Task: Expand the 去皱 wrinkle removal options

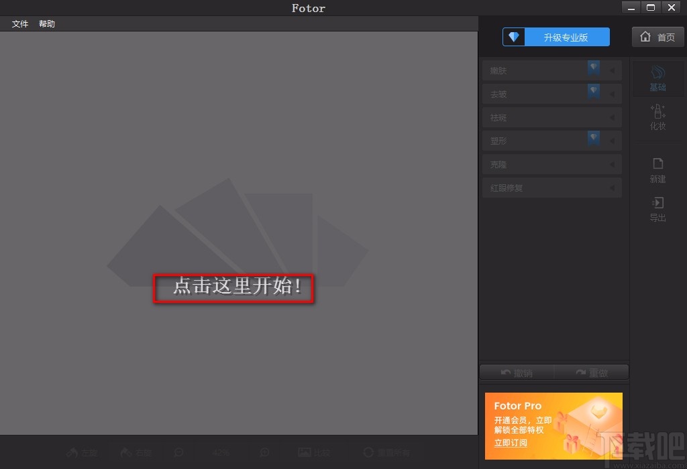Action: [x=611, y=94]
